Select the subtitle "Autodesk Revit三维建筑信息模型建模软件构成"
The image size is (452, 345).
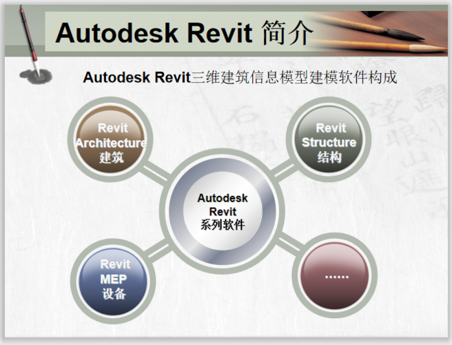[x=240, y=77]
